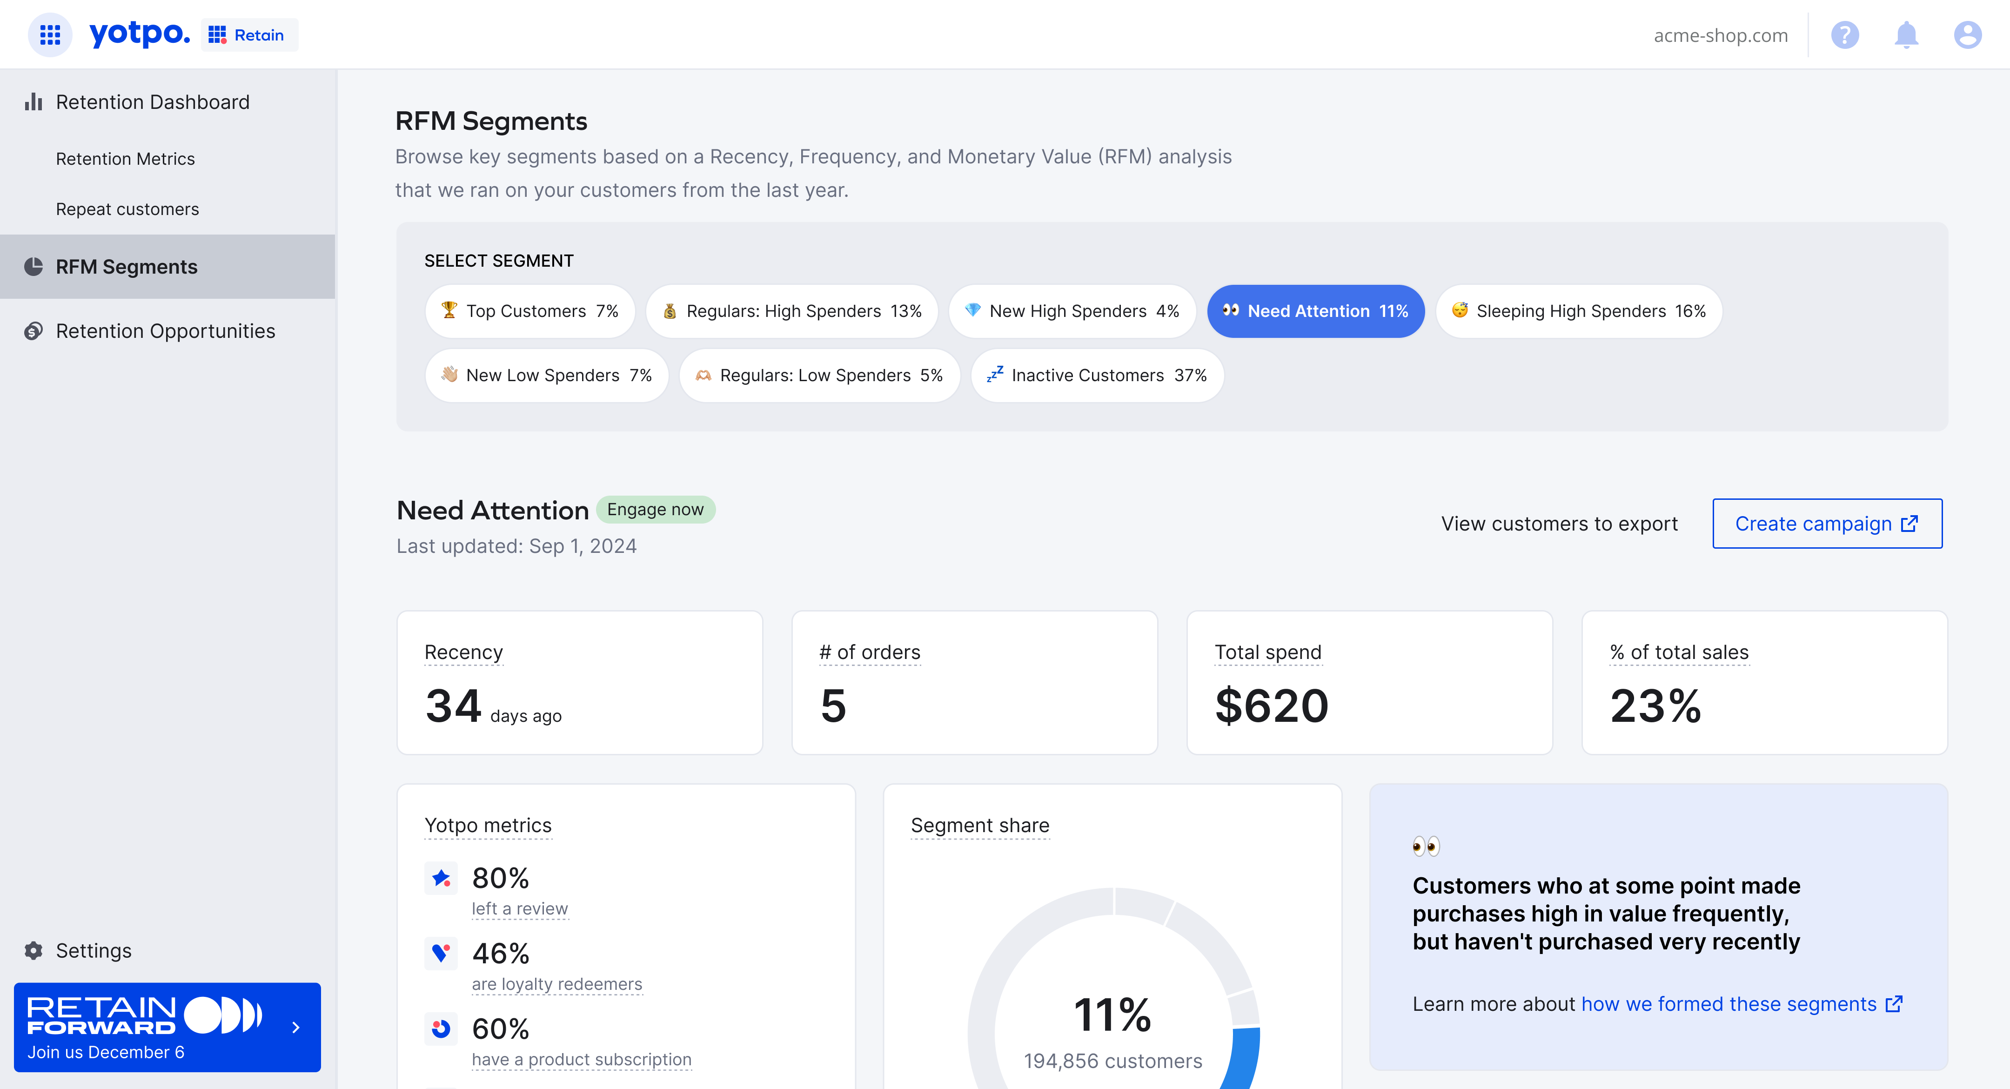2010x1089 pixels.
Task: Open the Retain product switcher
Action: point(249,35)
